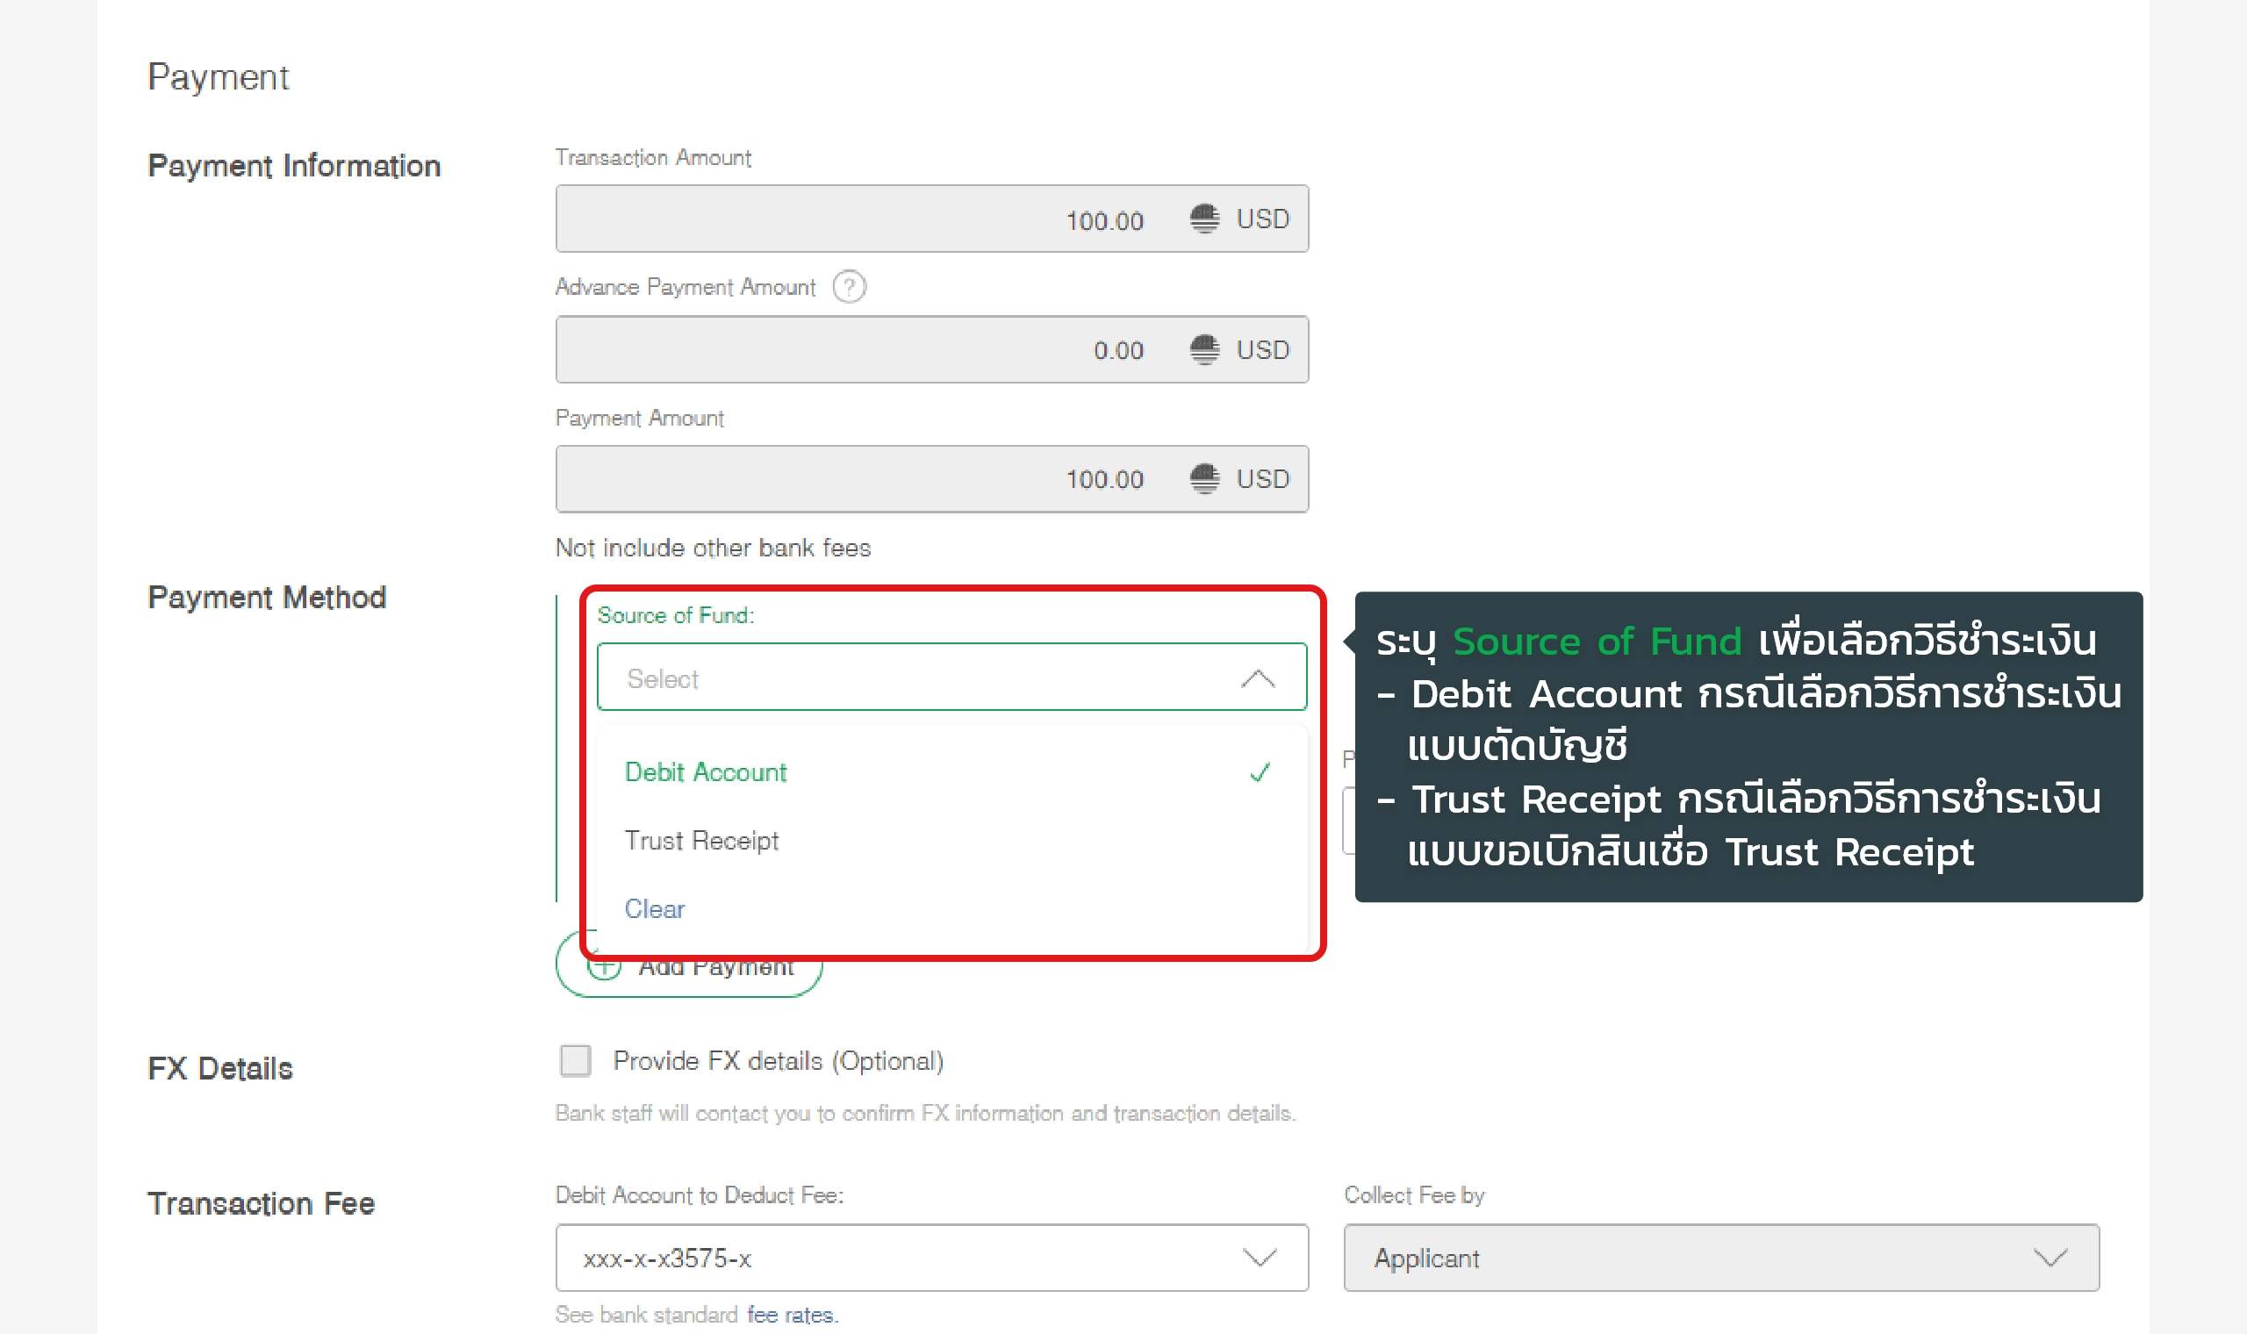Select Trust Receipt option
This screenshot has width=2247, height=1334.
point(701,841)
